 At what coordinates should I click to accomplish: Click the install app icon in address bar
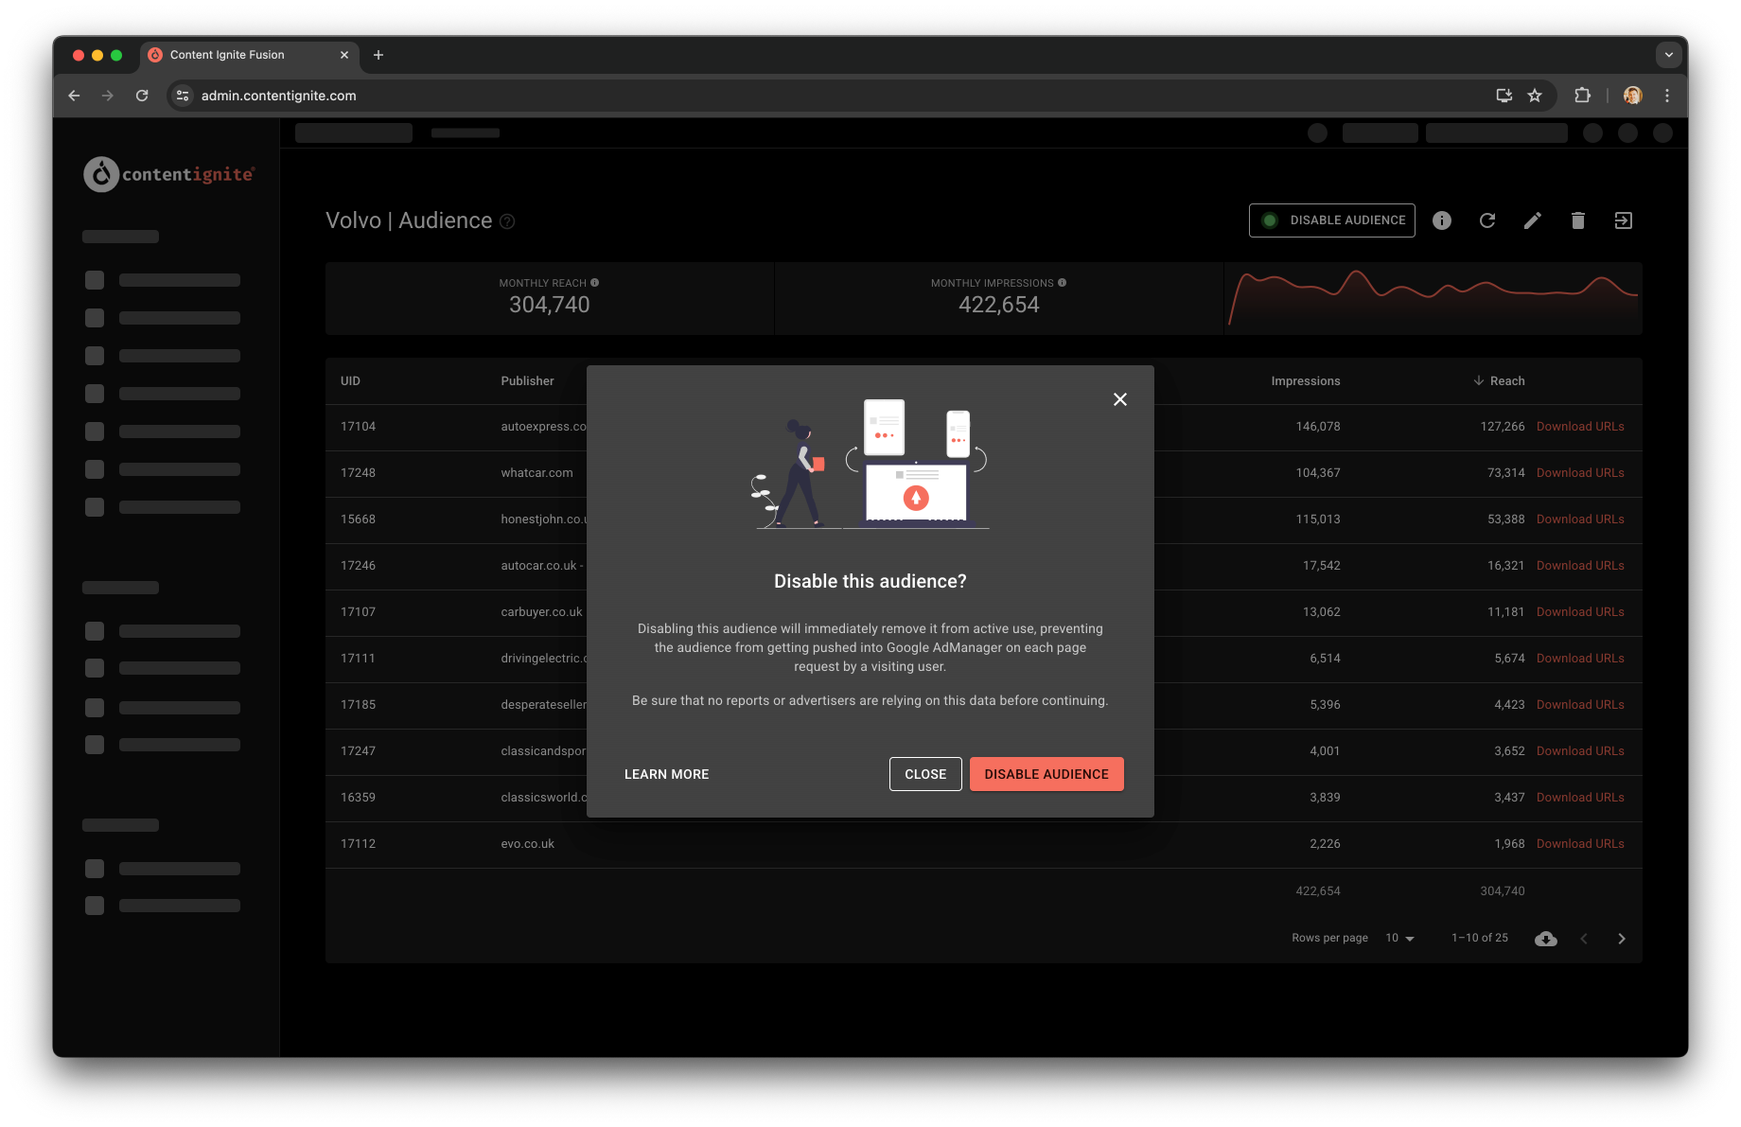[1504, 96]
